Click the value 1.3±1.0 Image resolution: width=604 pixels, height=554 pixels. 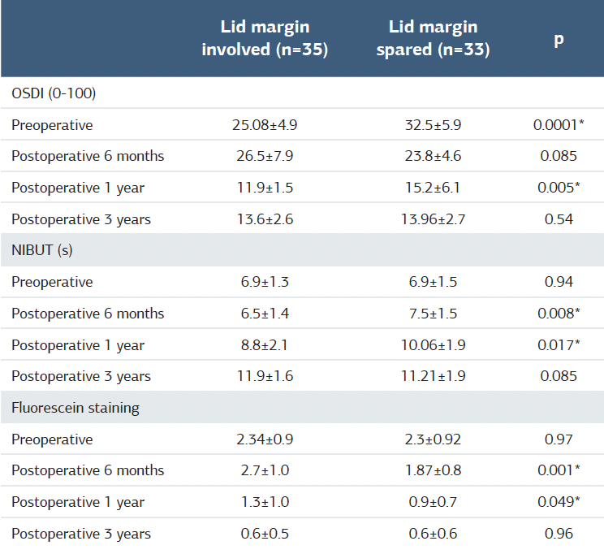click(265, 502)
